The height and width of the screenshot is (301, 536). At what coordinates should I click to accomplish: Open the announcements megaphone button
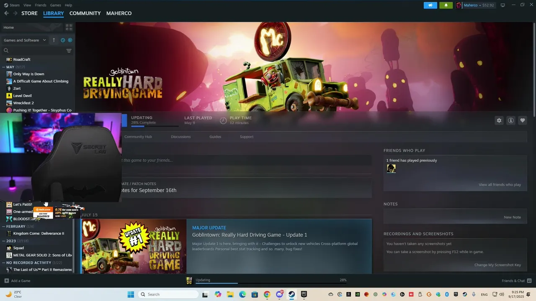(x=430, y=5)
